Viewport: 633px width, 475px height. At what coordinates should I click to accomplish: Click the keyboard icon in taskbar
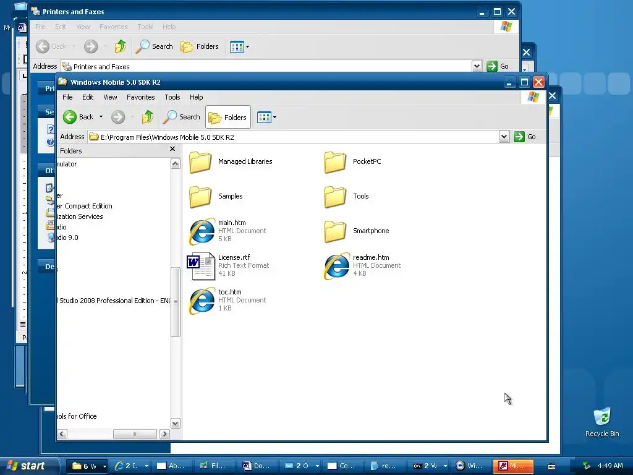tap(551, 466)
